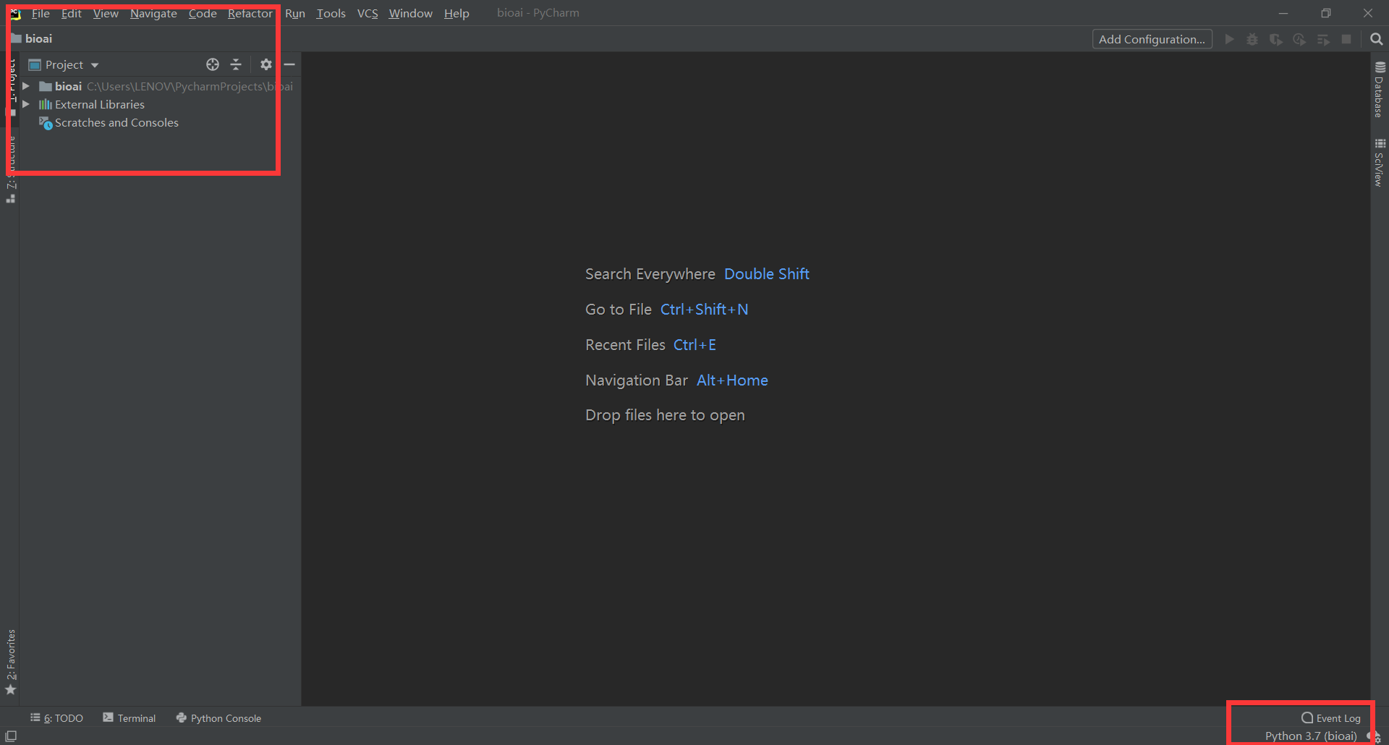
Task: Click the Add Configuration... button
Action: pos(1152,39)
